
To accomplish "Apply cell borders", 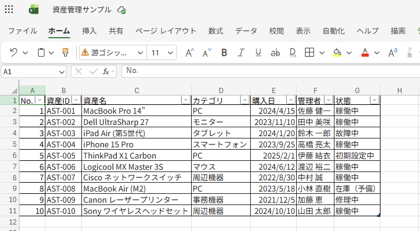I will coord(309,52).
